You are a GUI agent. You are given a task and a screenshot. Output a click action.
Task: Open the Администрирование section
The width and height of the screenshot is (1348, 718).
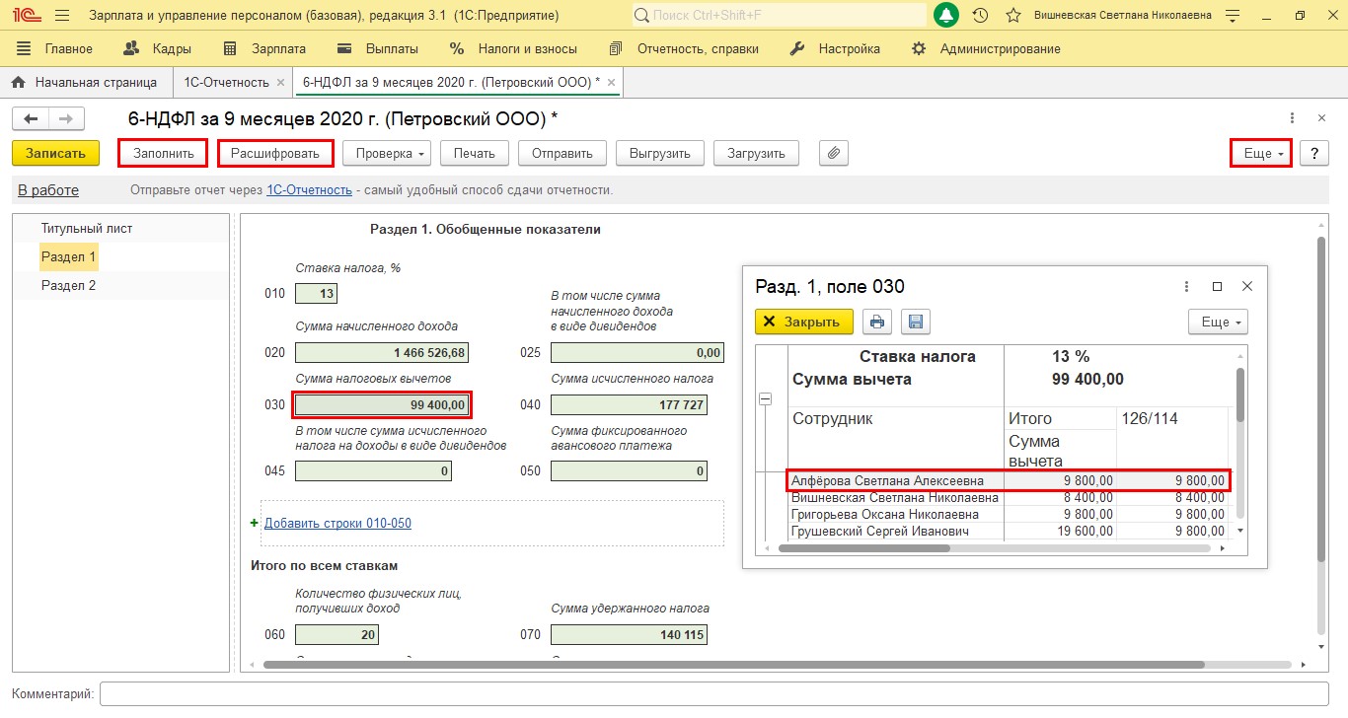click(x=986, y=48)
